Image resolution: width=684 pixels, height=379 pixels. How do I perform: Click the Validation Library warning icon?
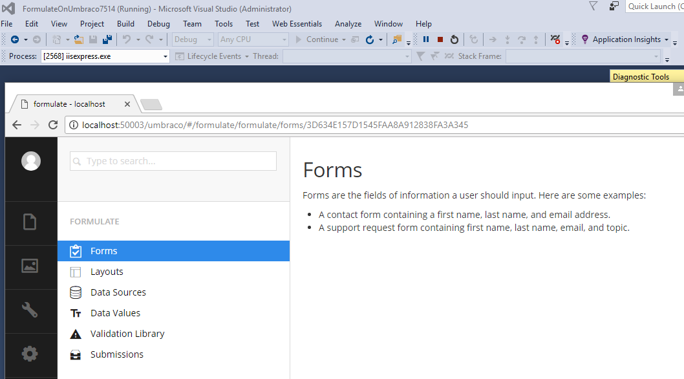click(x=76, y=334)
